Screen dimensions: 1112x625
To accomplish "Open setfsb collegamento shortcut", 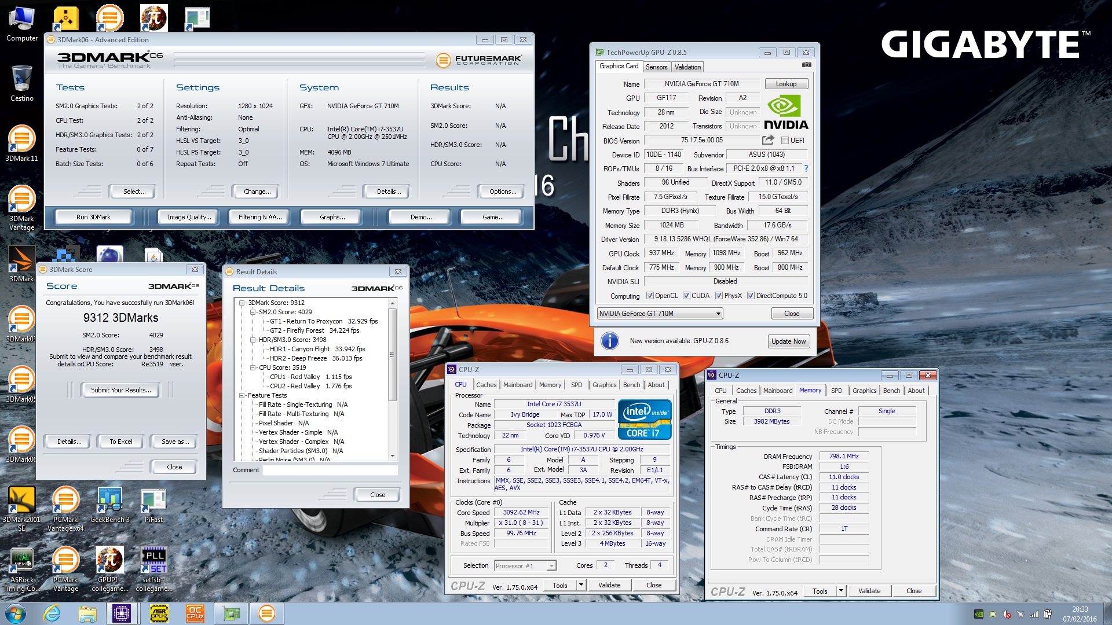I will click(153, 569).
